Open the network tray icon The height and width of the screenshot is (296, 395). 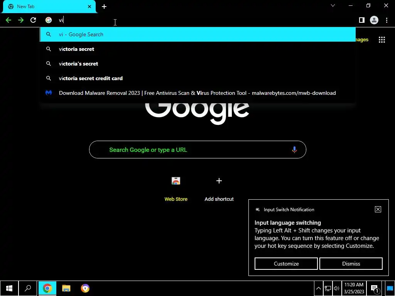(328, 288)
